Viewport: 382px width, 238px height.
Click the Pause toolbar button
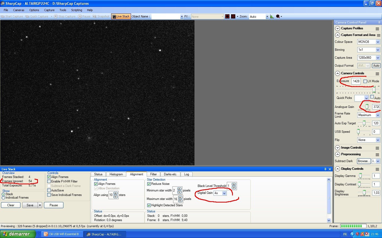[x=84, y=16]
